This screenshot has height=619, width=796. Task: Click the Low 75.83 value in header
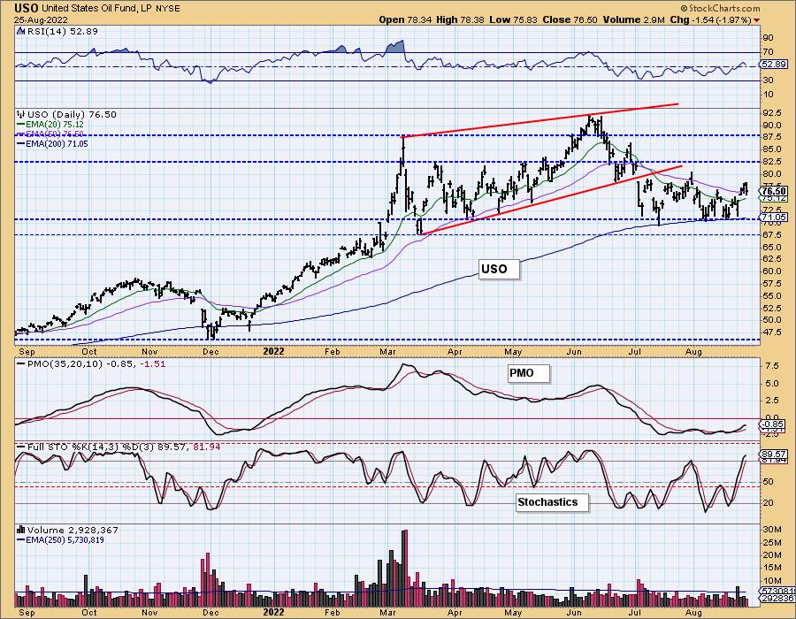click(x=513, y=19)
